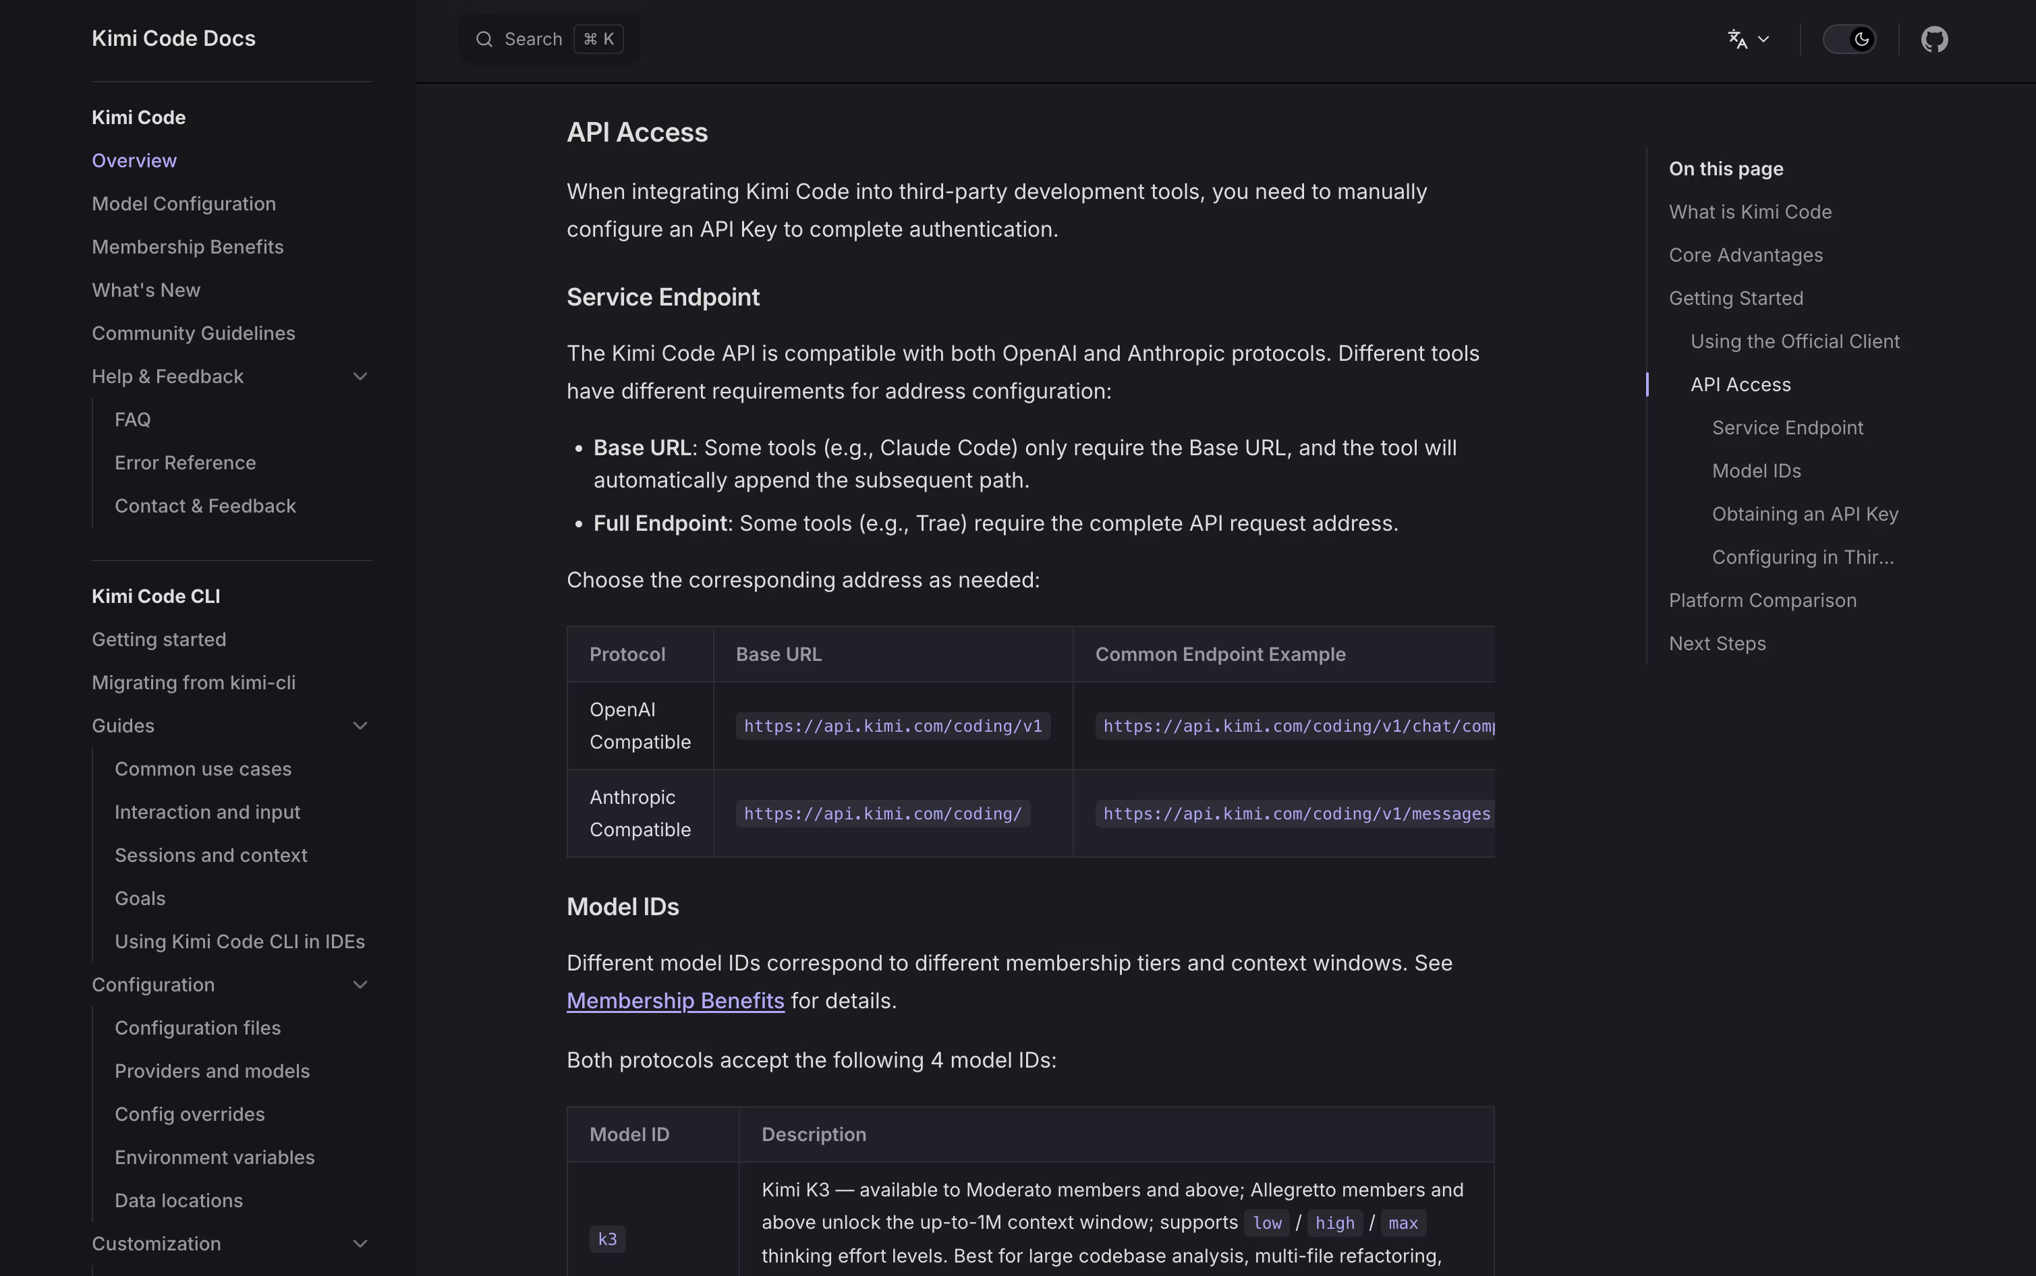Collapse the Help & Feedback section
The image size is (2036, 1276).
(x=360, y=376)
